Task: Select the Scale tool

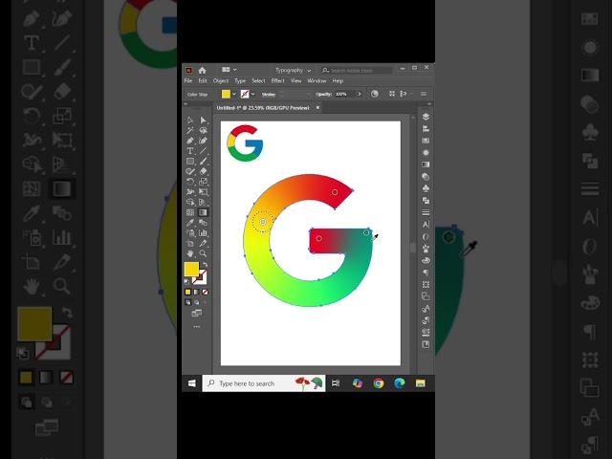Action: pyautogui.click(x=203, y=182)
